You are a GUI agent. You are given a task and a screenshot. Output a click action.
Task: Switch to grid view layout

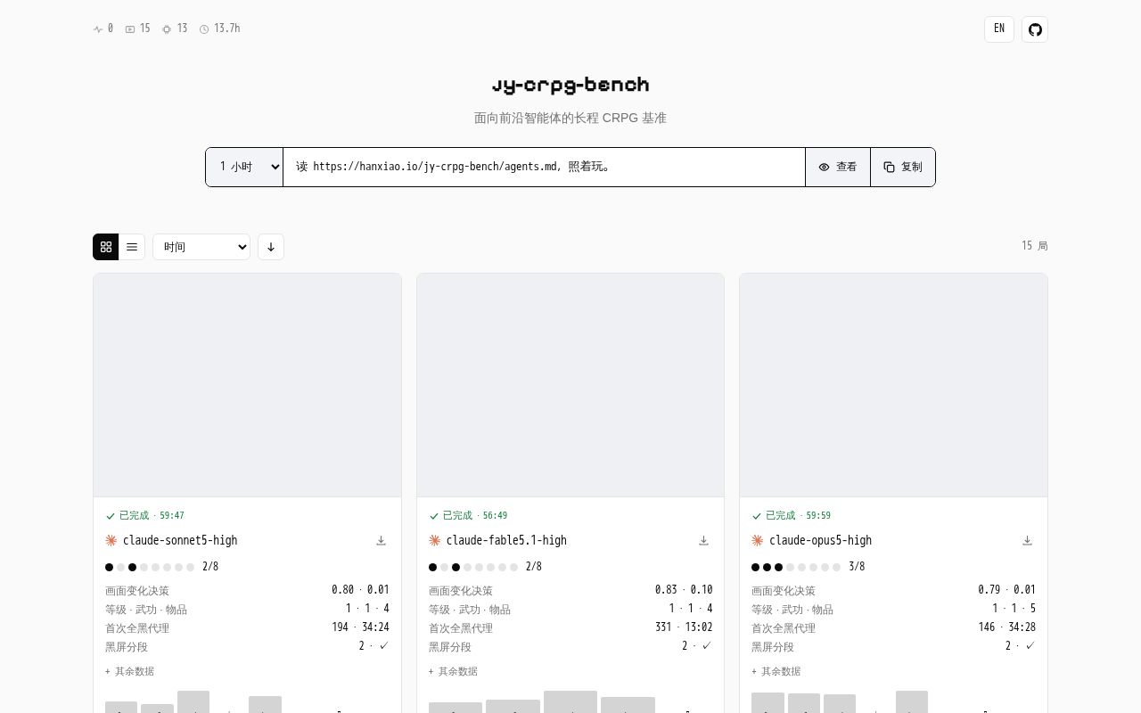tap(106, 247)
